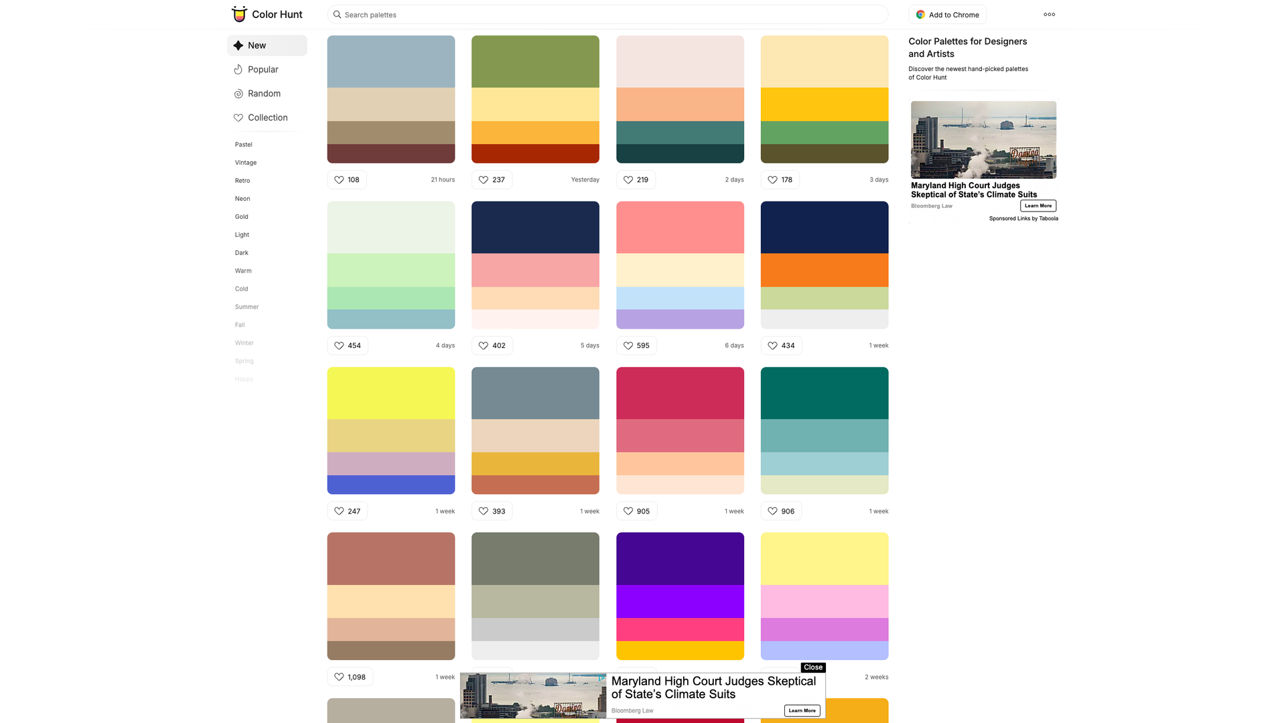
Task: Click the Add to Chrome button
Action: click(947, 14)
